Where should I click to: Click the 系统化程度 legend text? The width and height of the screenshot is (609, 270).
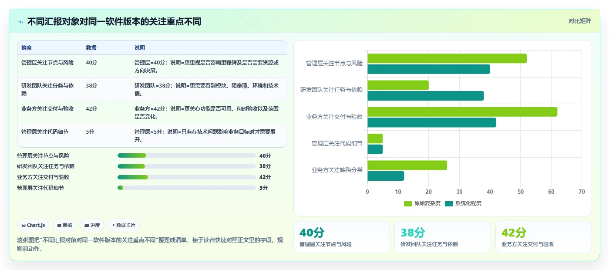click(x=468, y=203)
